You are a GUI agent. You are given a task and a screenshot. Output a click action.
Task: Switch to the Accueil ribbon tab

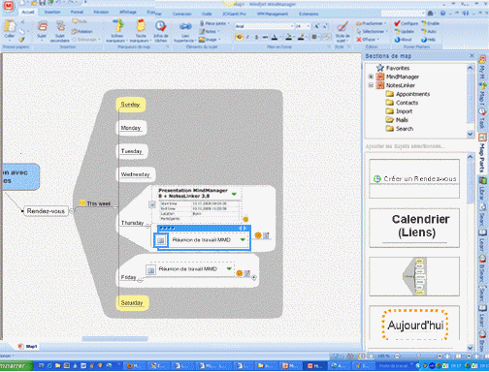click(x=27, y=13)
